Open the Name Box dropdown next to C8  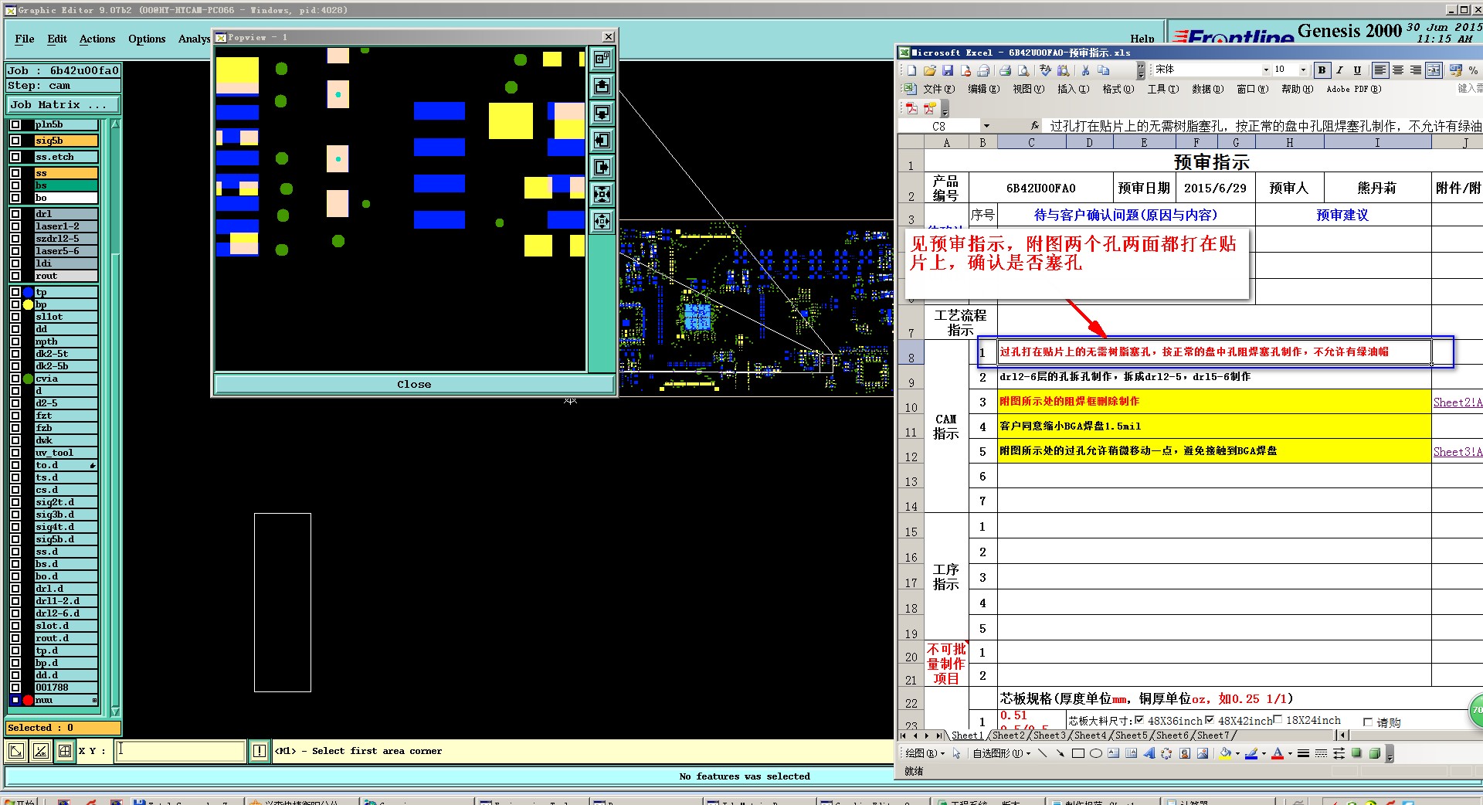coord(986,126)
